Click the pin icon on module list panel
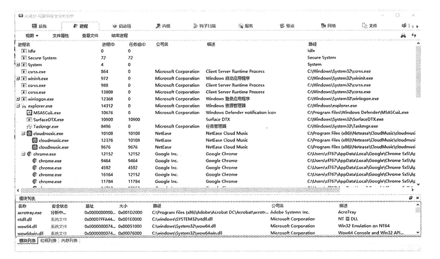Screen dimensions: 440x259 [411, 198]
